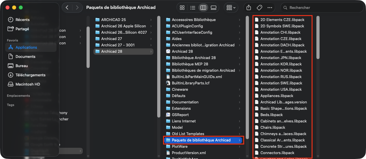
Task: Expand chevron next to Documentation folder
Action: (239, 102)
